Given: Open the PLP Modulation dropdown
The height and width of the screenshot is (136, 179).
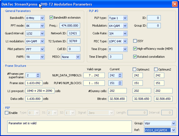Looking at the screenshot, I should click(x=118, y=26).
